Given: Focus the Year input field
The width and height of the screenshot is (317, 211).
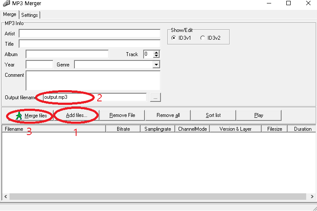Looking at the screenshot, I should (x=39, y=65).
